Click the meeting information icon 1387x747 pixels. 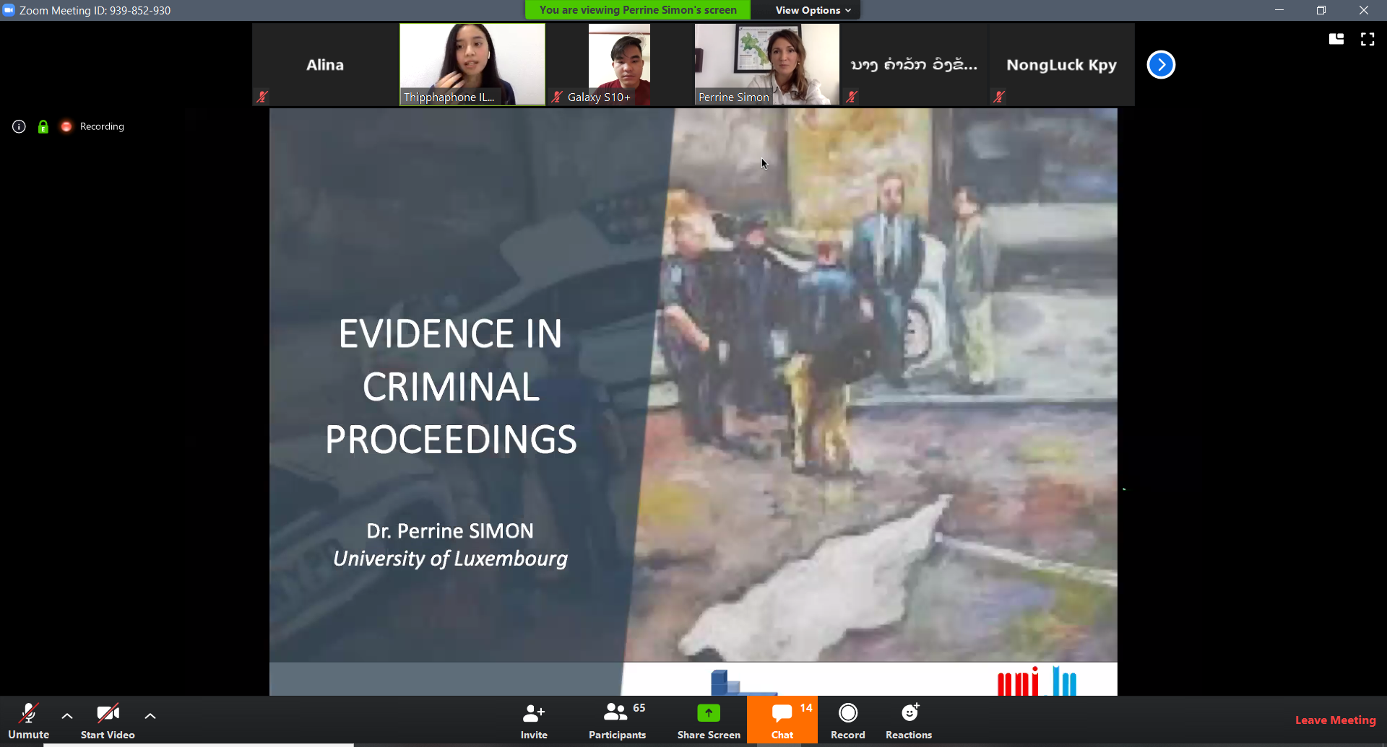click(x=20, y=126)
